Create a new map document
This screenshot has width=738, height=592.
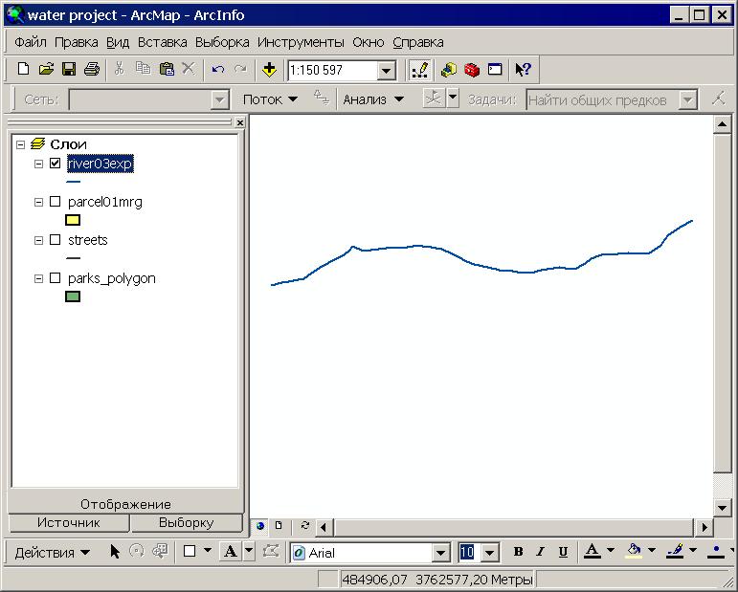(x=23, y=70)
